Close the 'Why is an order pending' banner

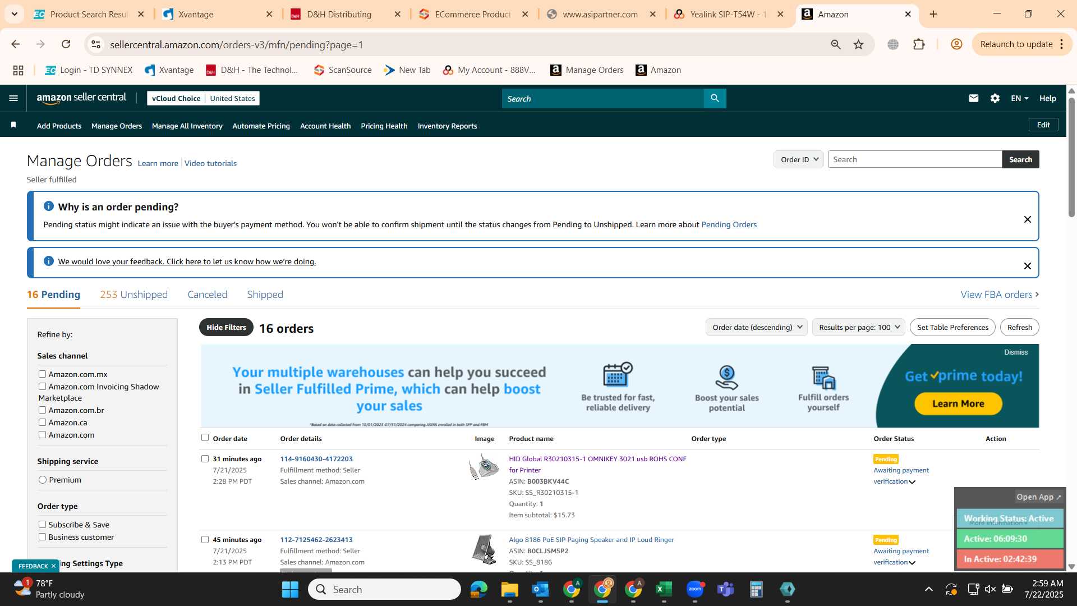click(1028, 219)
